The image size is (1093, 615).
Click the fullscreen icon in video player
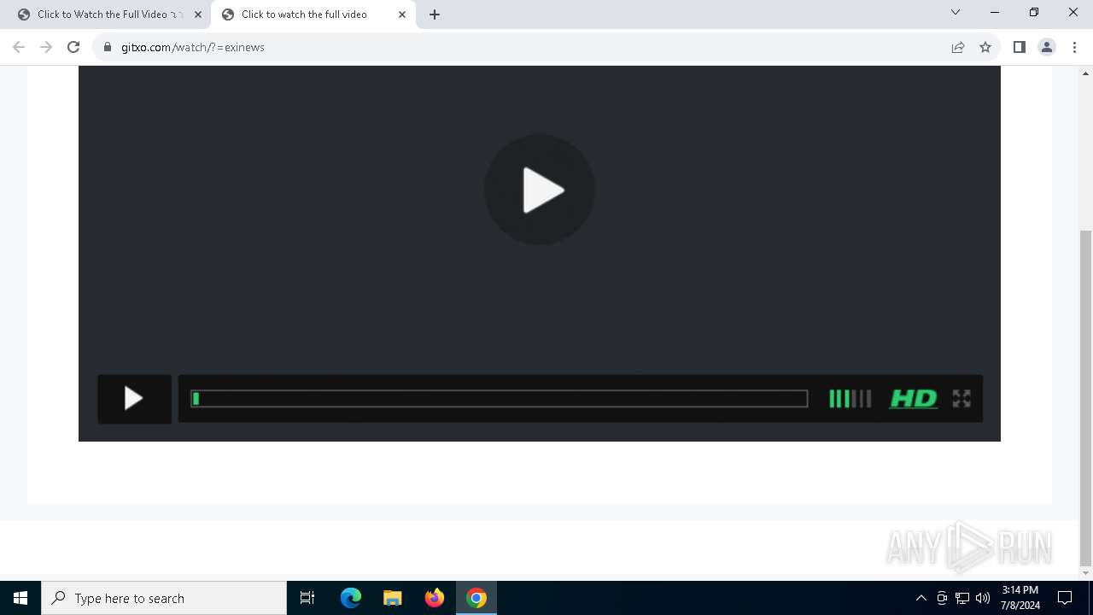pos(961,399)
